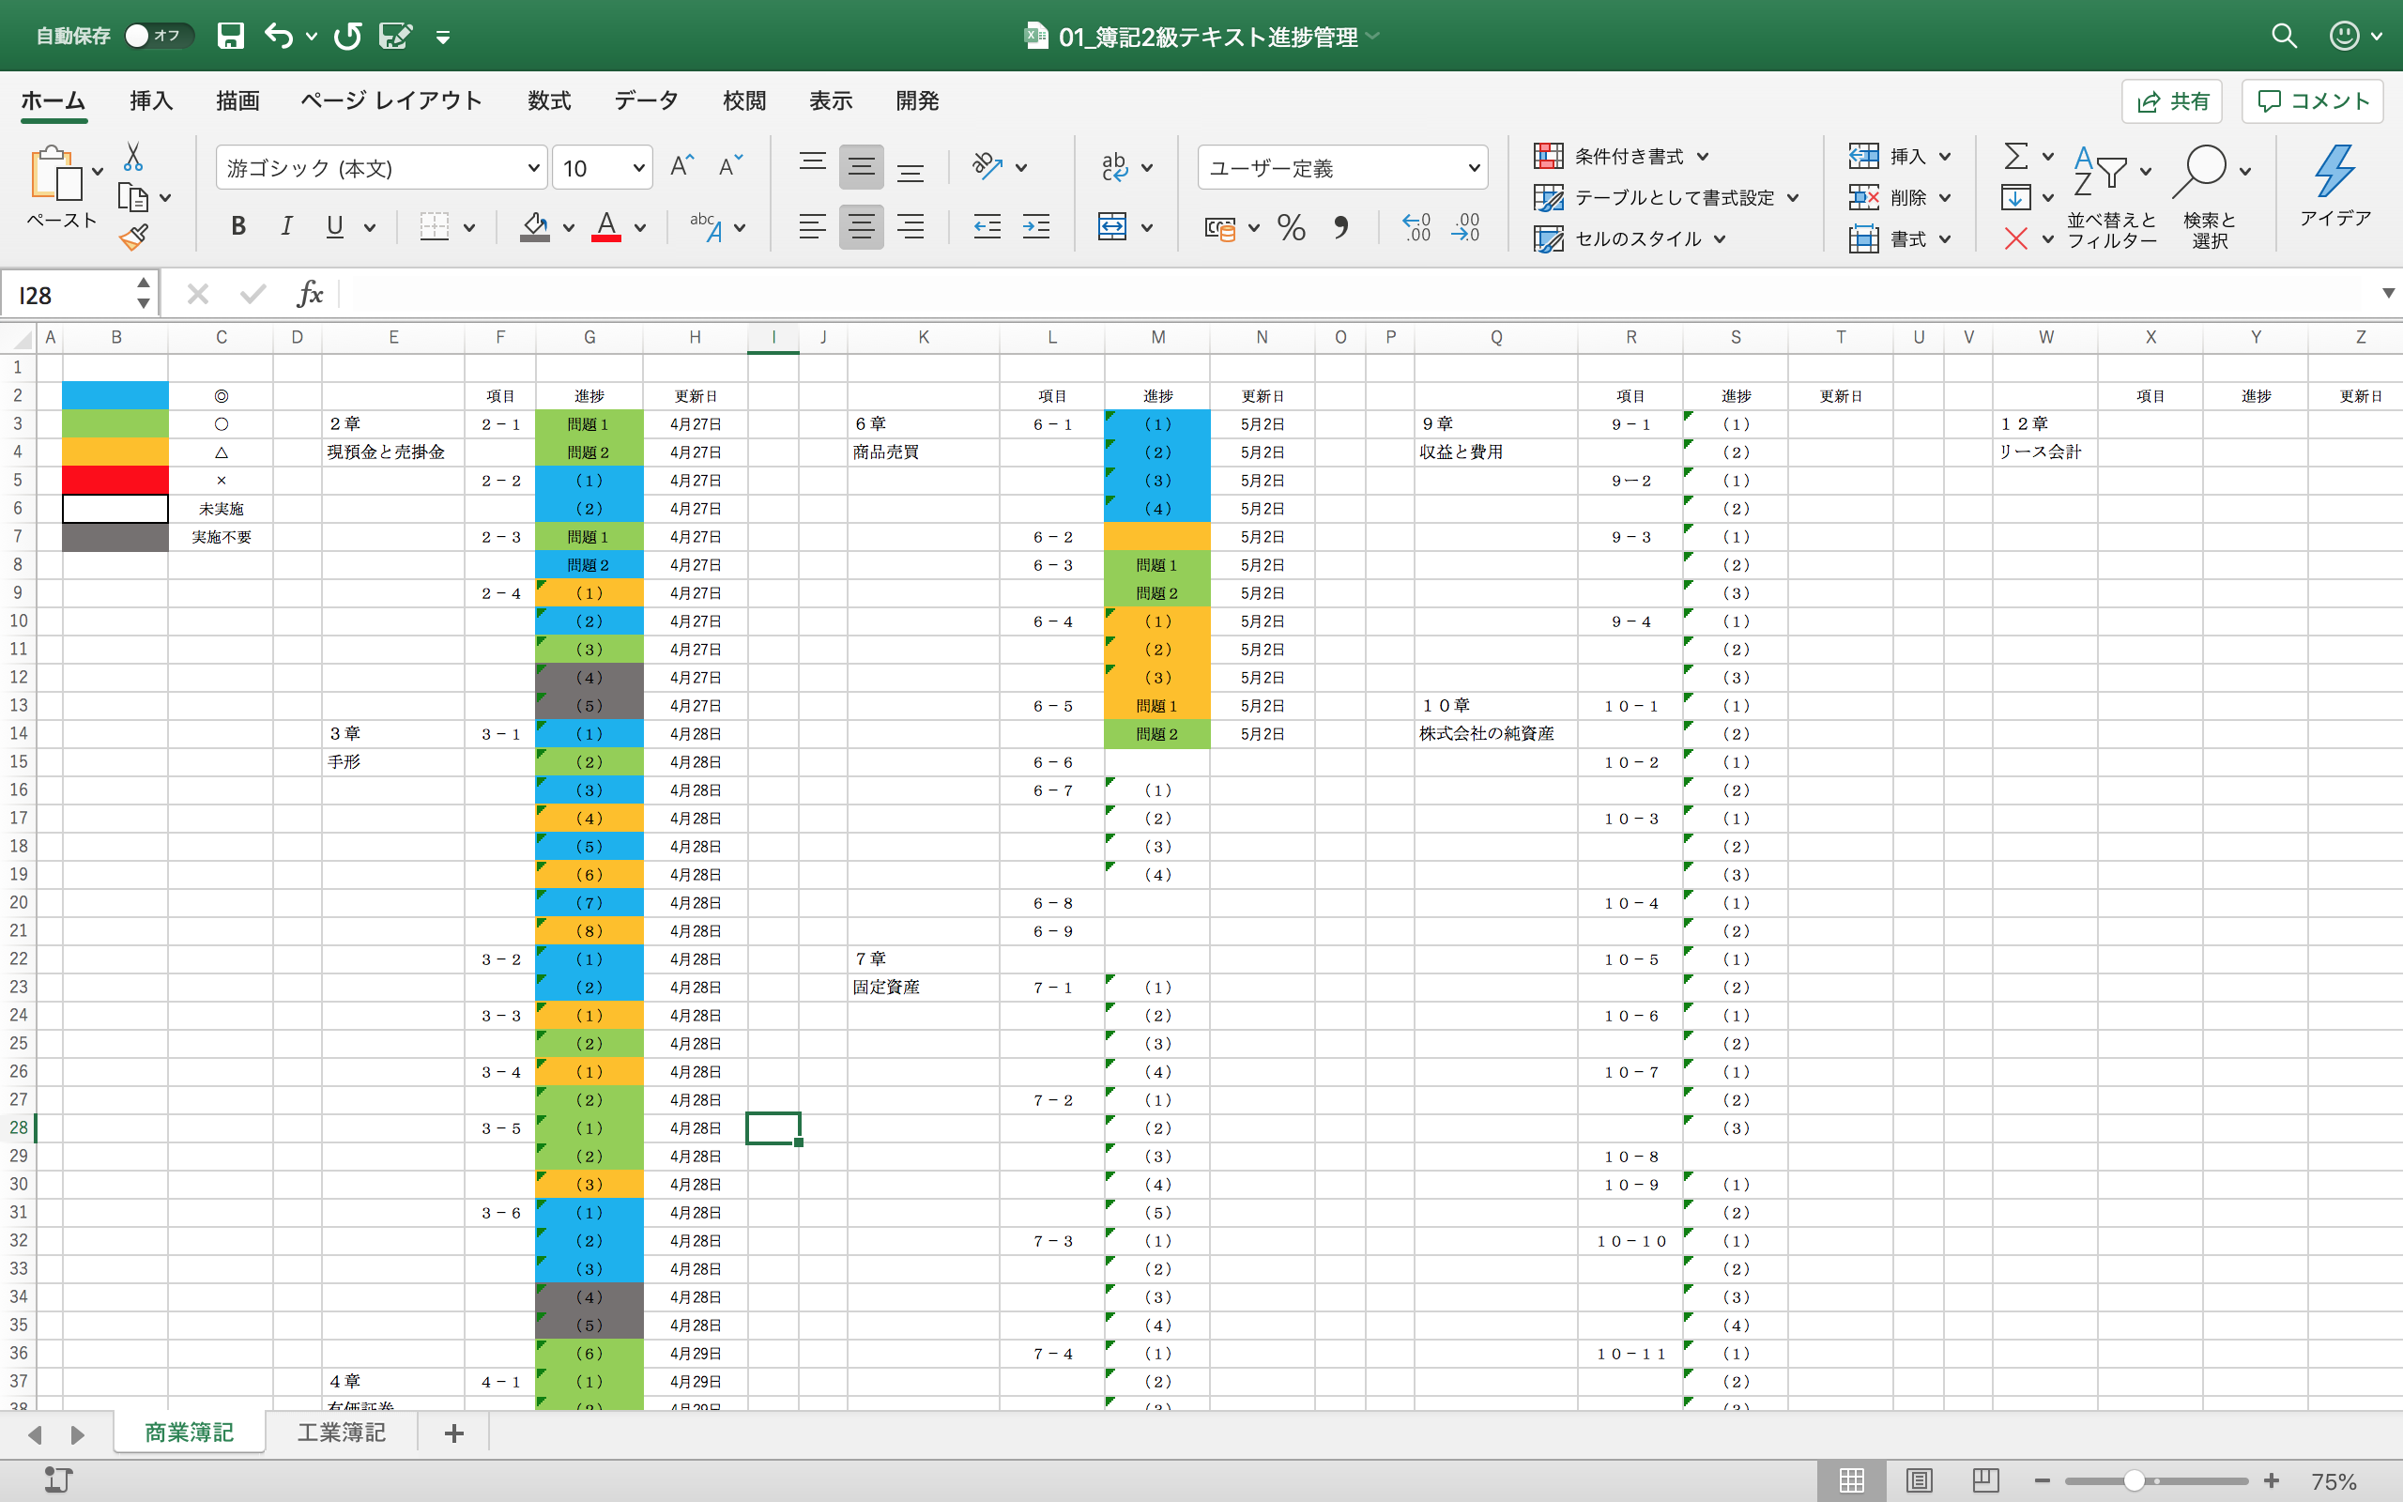Click the search magnifier in title bar

pyautogui.click(x=2284, y=37)
